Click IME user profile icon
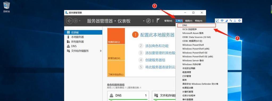272x101 pixels. tap(235, 20)
